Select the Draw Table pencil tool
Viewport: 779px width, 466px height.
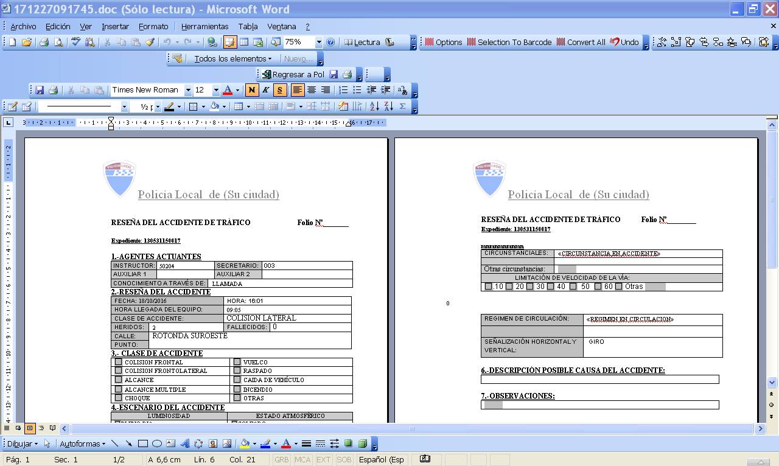12,106
